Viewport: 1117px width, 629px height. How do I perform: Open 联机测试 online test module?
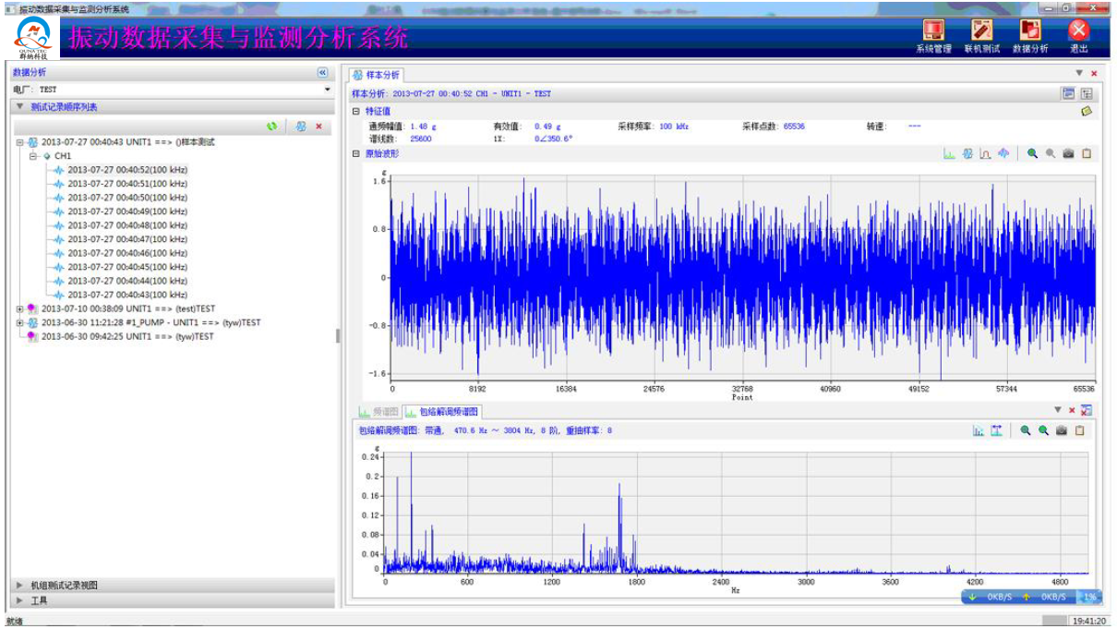click(x=981, y=34)
